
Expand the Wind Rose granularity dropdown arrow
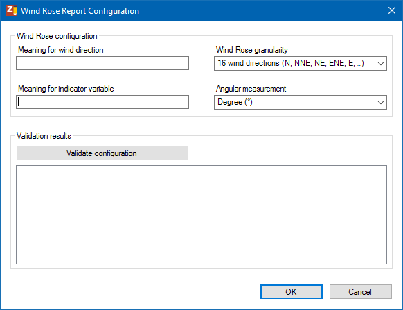pos(381,63)
